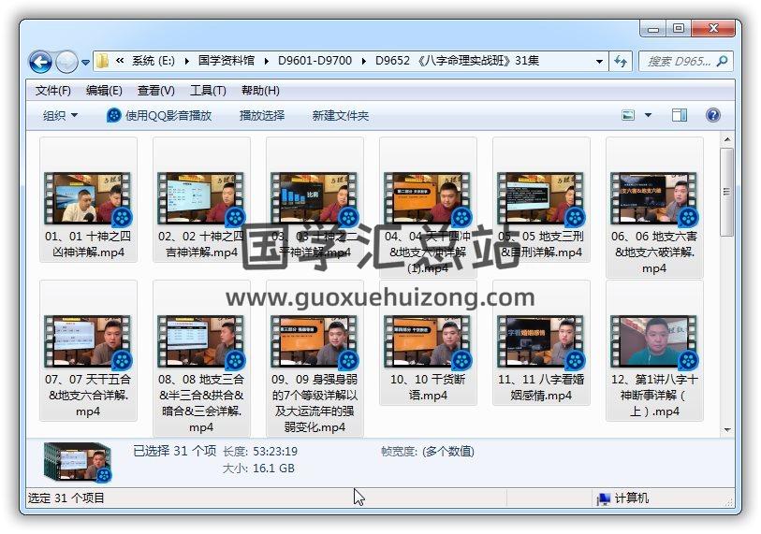Select the 05 地支三刑 video file
The height and width of the screenshot is (534, 761).
click(541, 197)
